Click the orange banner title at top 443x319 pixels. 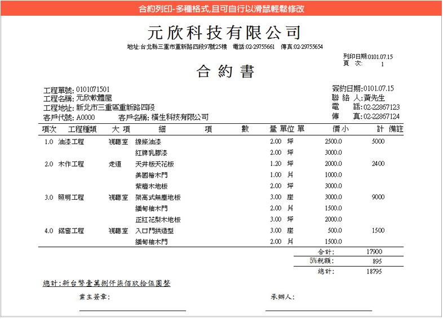point(221,8)
